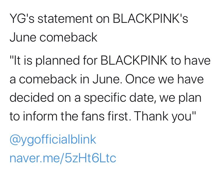
Task: Click the word "statement" in the first line
Action: (65, 19)
